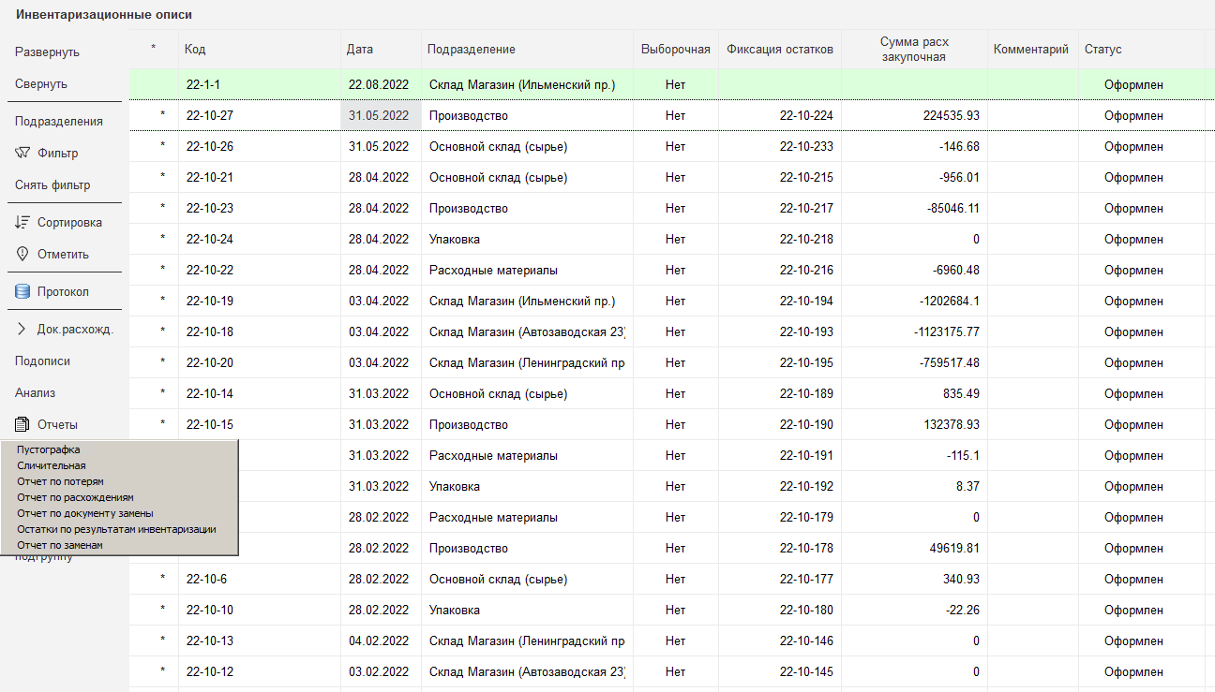Click fixation code 22-10-179
1215x692 pixels.
tap(806, 518)
